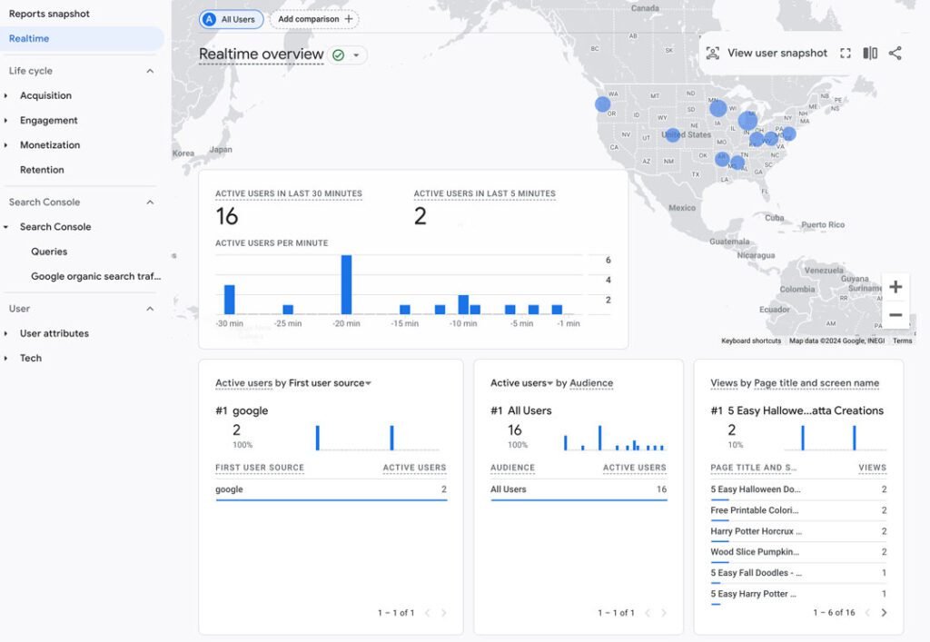This screenshot has width=930, height=642.
Task: Click the 'Harry Potter Horcrux' page row
Action: coord(798,532)
